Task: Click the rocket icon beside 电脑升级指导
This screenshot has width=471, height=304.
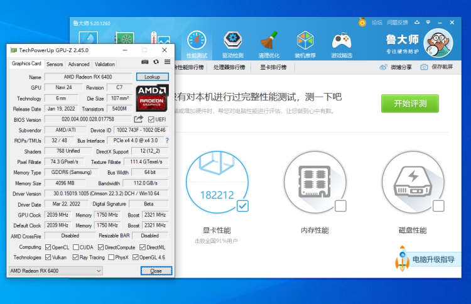Action: tap(403, 259)
